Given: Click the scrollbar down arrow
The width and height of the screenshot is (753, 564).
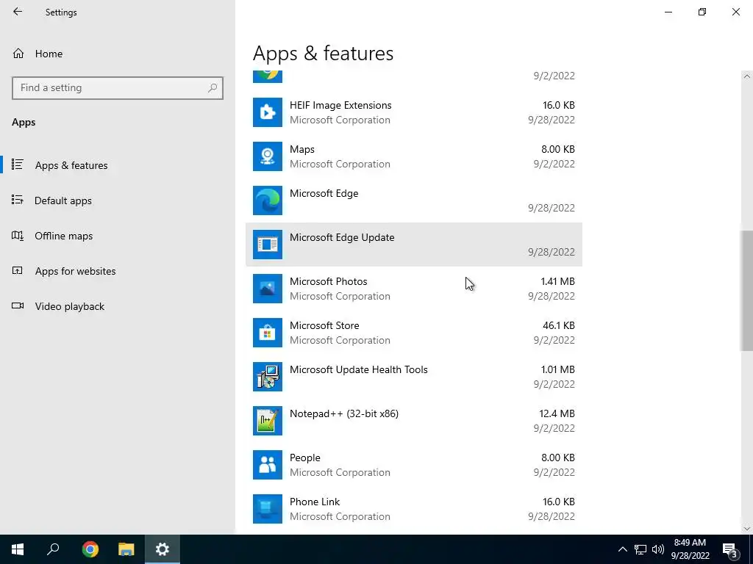Looking at the screenshot, I should (x=747, y=529).
